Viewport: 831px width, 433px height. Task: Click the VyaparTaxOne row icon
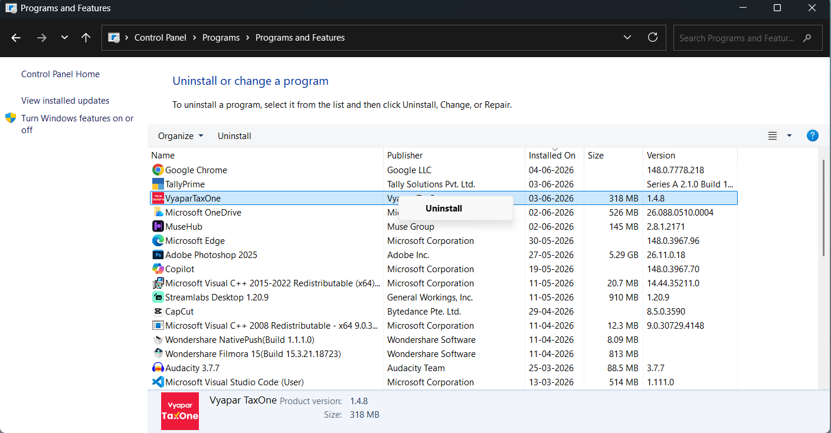[x=158, y=199]
